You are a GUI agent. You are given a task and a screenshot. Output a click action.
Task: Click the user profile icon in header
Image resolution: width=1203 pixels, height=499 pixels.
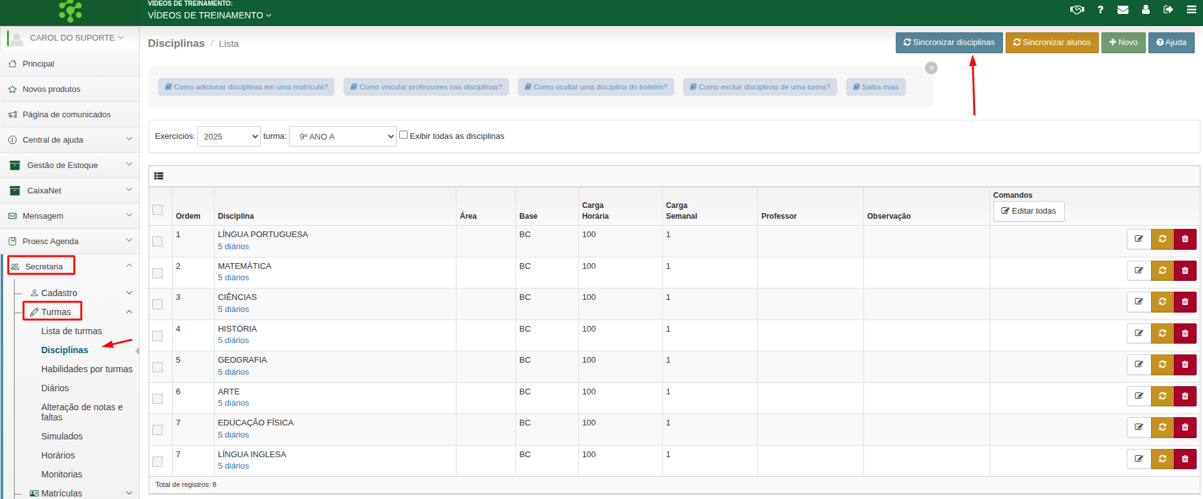click(1146, 10)
